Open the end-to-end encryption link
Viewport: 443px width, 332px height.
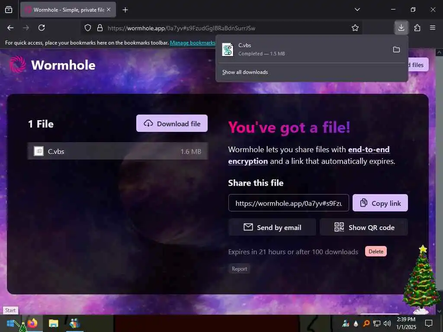[x=309, y=155]
